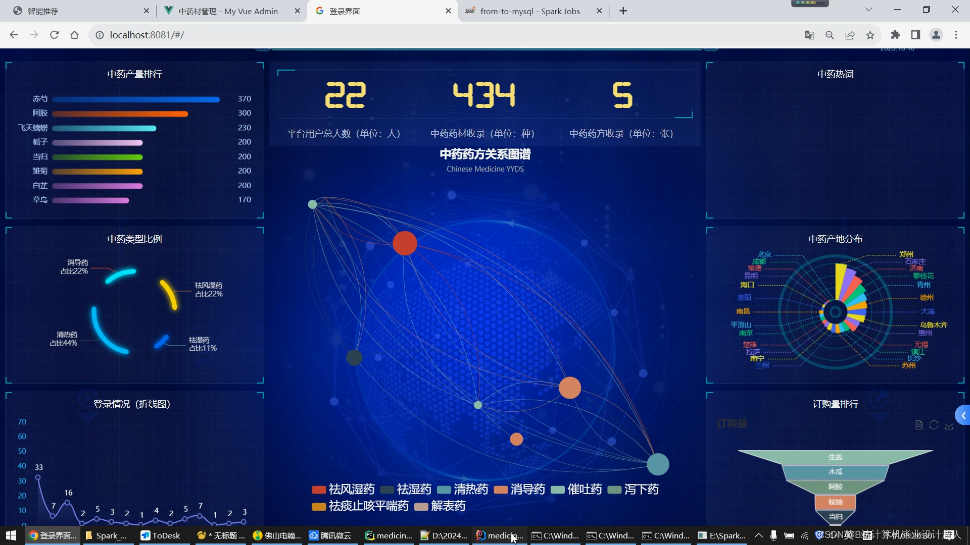The height and width of the screenshot is (545, 970).
Task: Download funnel chart as image
Action: tap(949, 425)
